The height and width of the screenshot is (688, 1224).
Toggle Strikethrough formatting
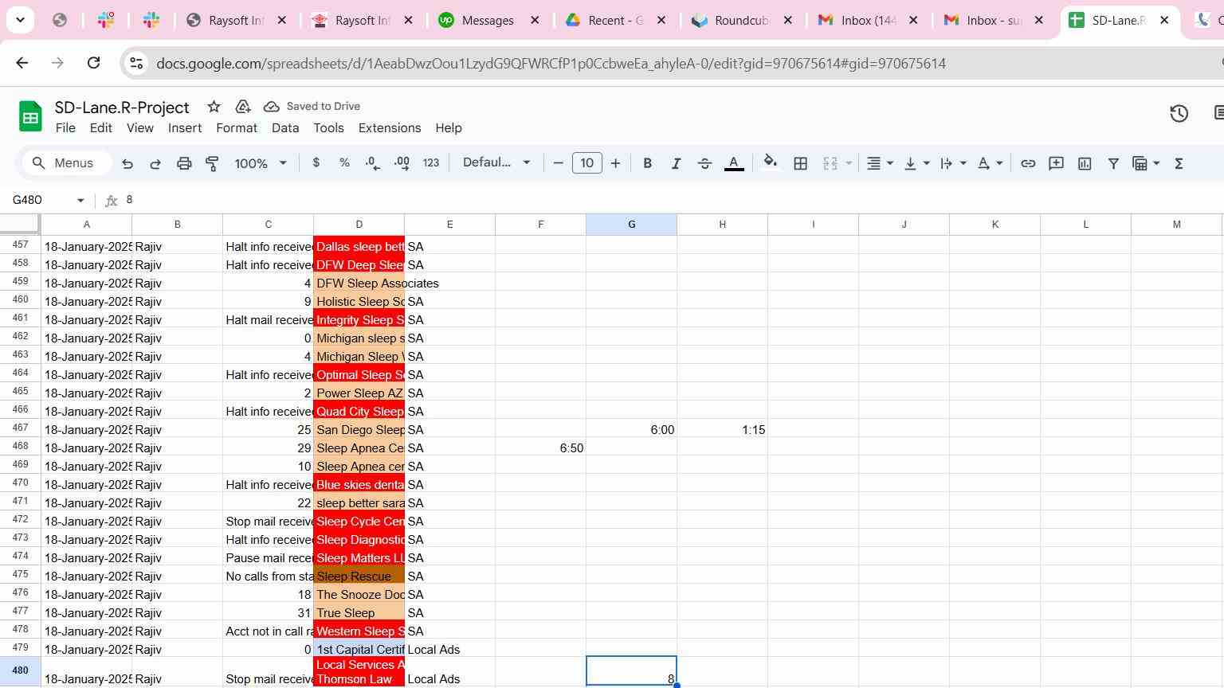[704, 163]
